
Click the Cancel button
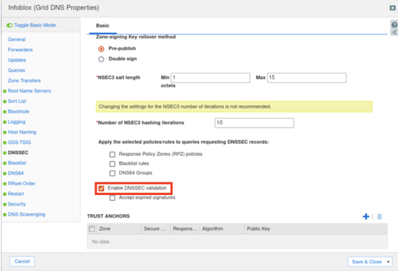pyautogui.click(x=22, y=261)
